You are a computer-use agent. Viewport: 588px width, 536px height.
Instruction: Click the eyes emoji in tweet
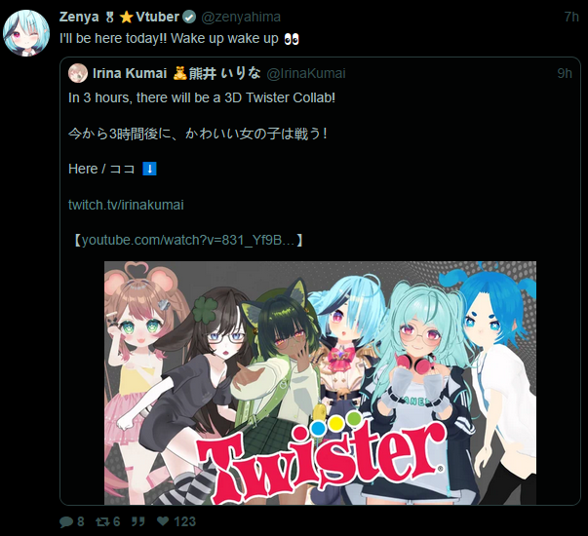(x=292, y=39)
